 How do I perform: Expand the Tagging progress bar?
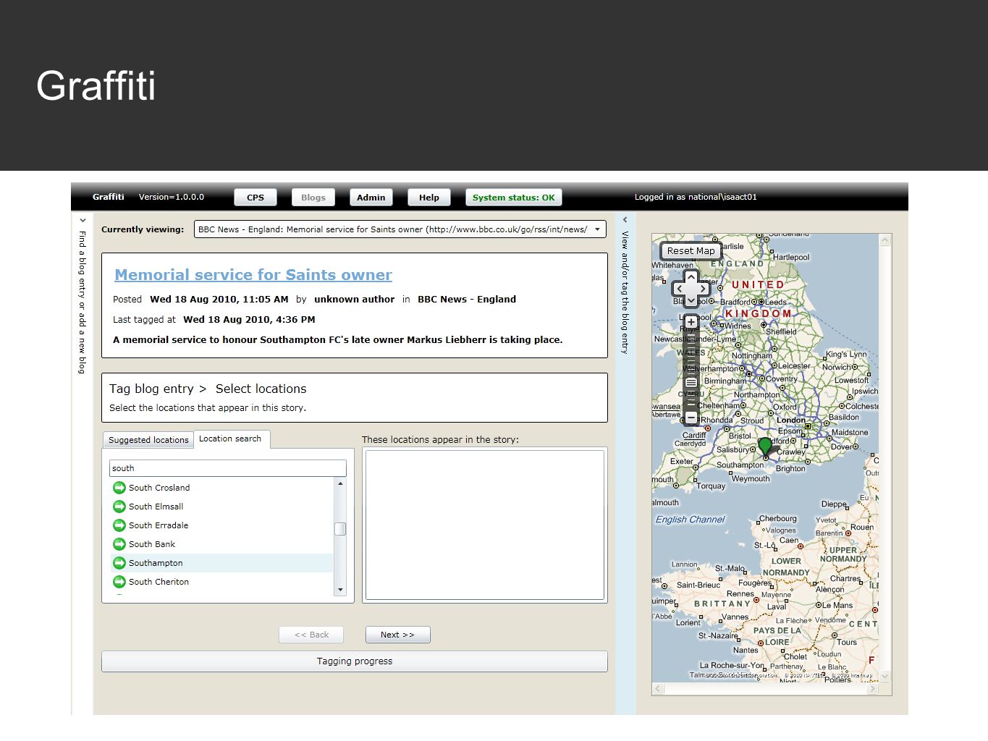click(355, 661)
